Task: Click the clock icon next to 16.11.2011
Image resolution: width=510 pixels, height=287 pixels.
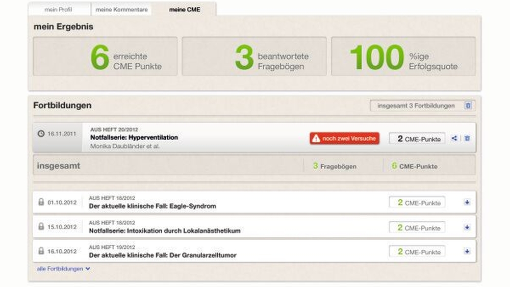Action: 41,134
